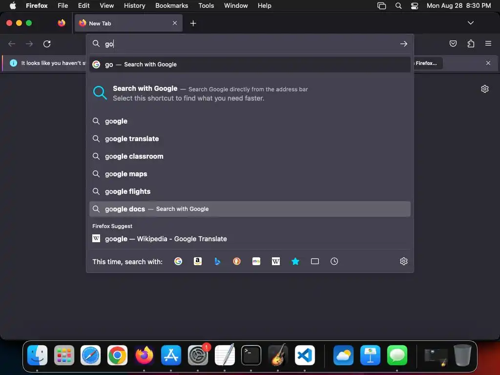The width and height of the screenshot is (500, 375).
Task: Choose the 'google docs' suggestion
Action: tap(250, 209)
